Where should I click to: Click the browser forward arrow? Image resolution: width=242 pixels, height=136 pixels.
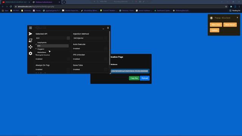[7, 7]
